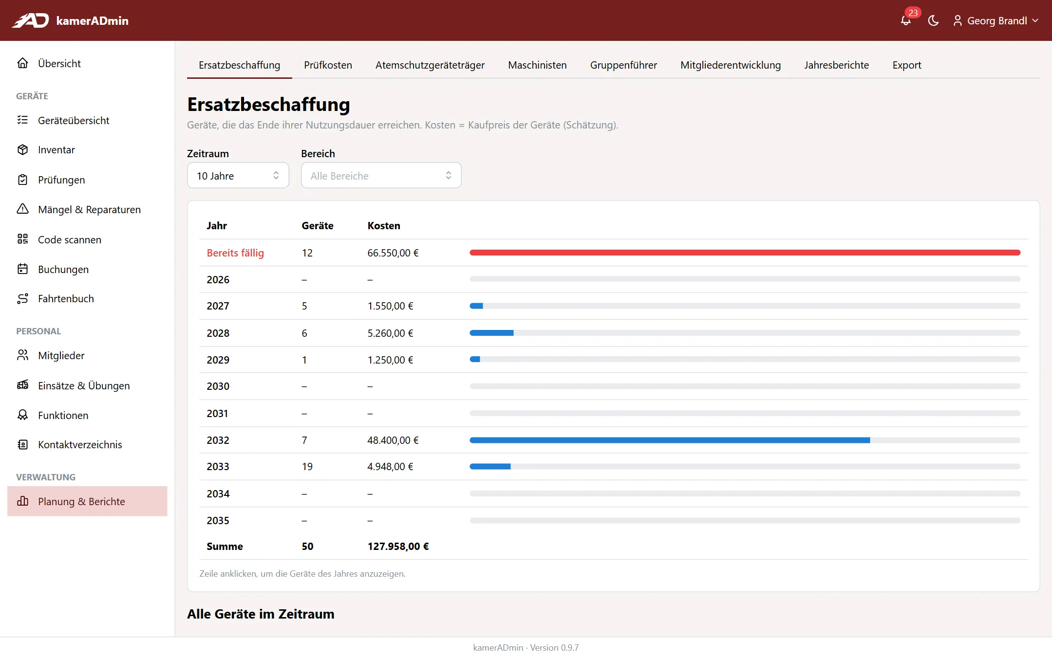Click the Planung & Berichte chart icon
1052x657 pixels.
(22, 501)
